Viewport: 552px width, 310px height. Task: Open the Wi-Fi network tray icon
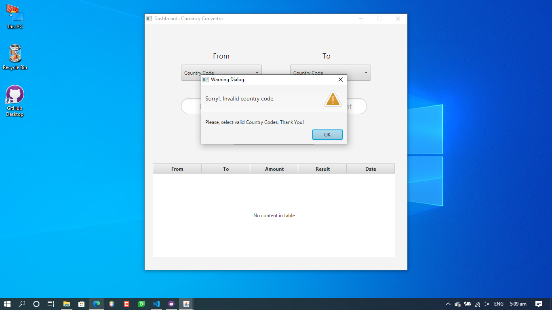(478, 304)
